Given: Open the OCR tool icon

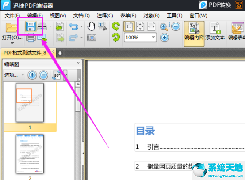Looking at the screenshot, I should pos(239,5).
